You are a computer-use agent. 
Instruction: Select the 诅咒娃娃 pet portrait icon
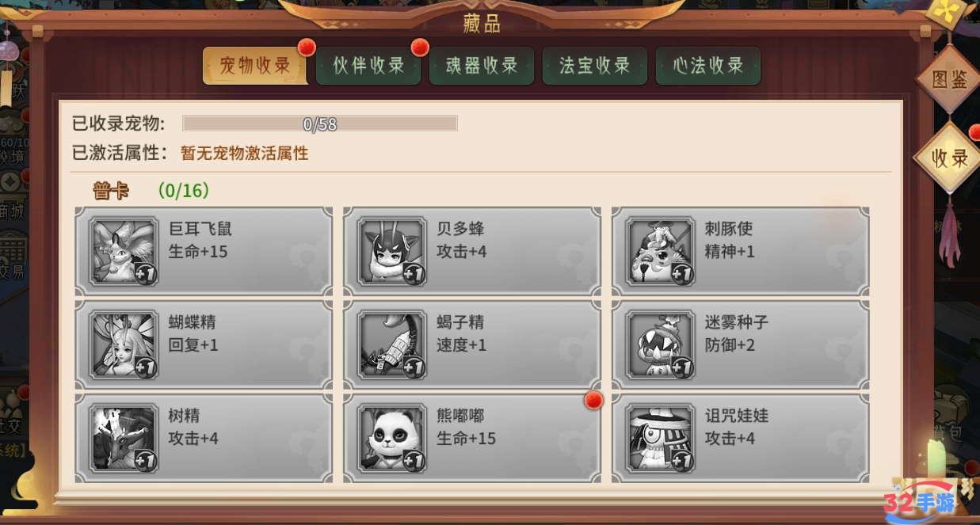click(659, 438)
